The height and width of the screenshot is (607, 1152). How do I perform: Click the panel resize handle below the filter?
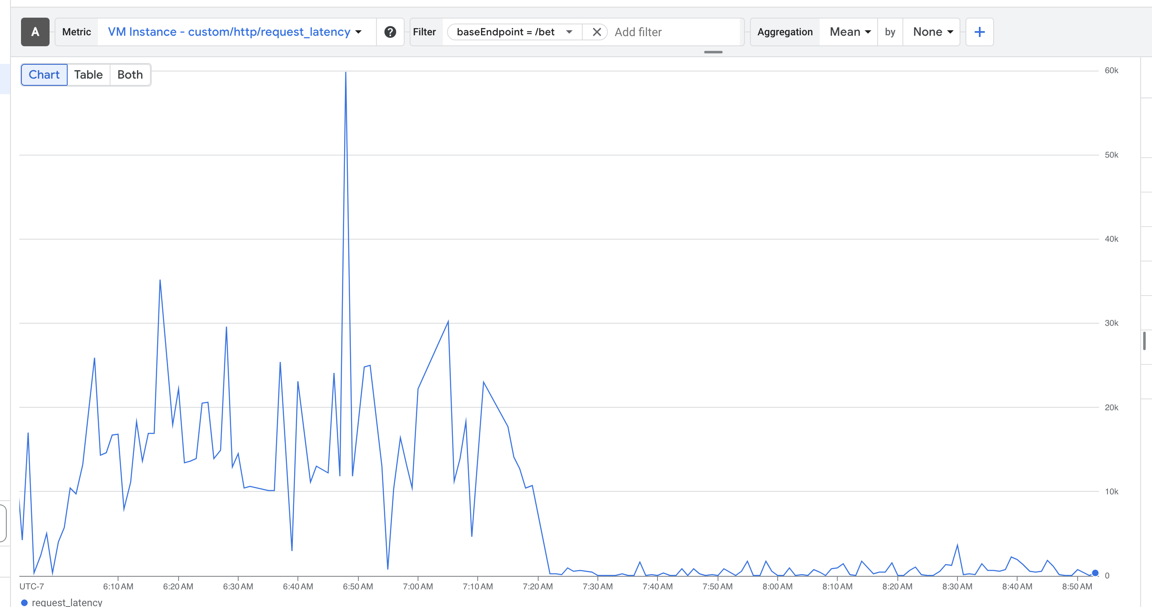point(713,53)
